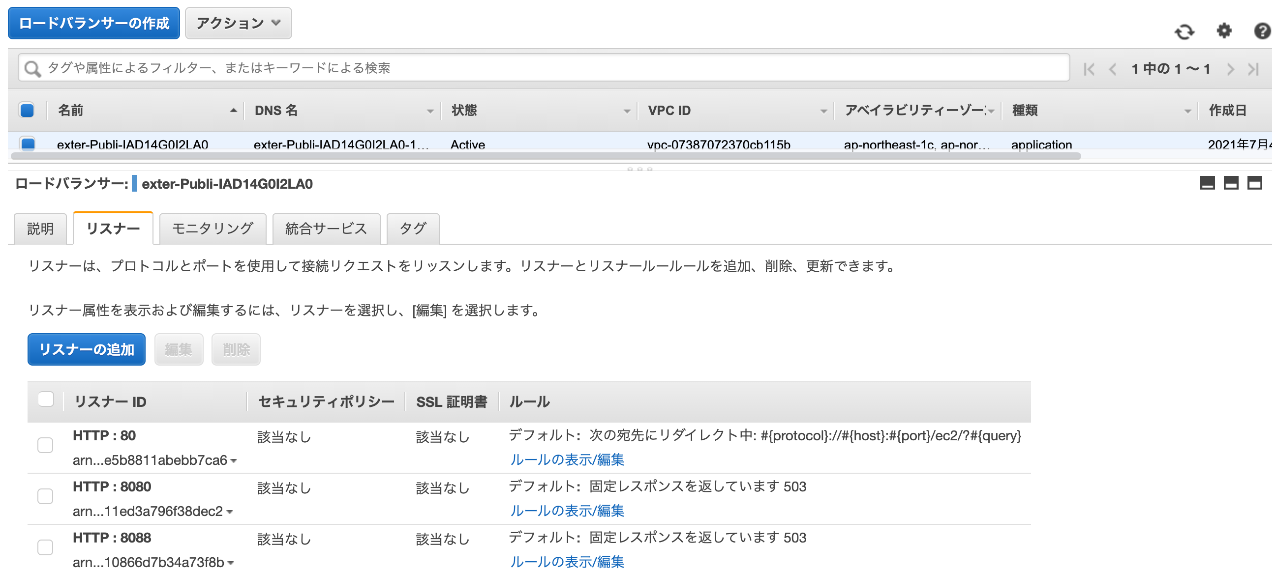Screen dimensions: 1276x571
Task: Toggle the select-all checkbox in the name header
Action: pos(27,111)
